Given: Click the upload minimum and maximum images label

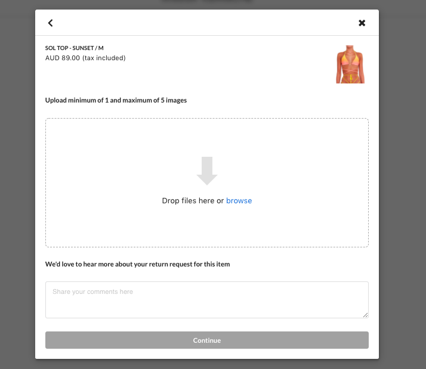Looking at the screenshot, I should tap(116, 101).
